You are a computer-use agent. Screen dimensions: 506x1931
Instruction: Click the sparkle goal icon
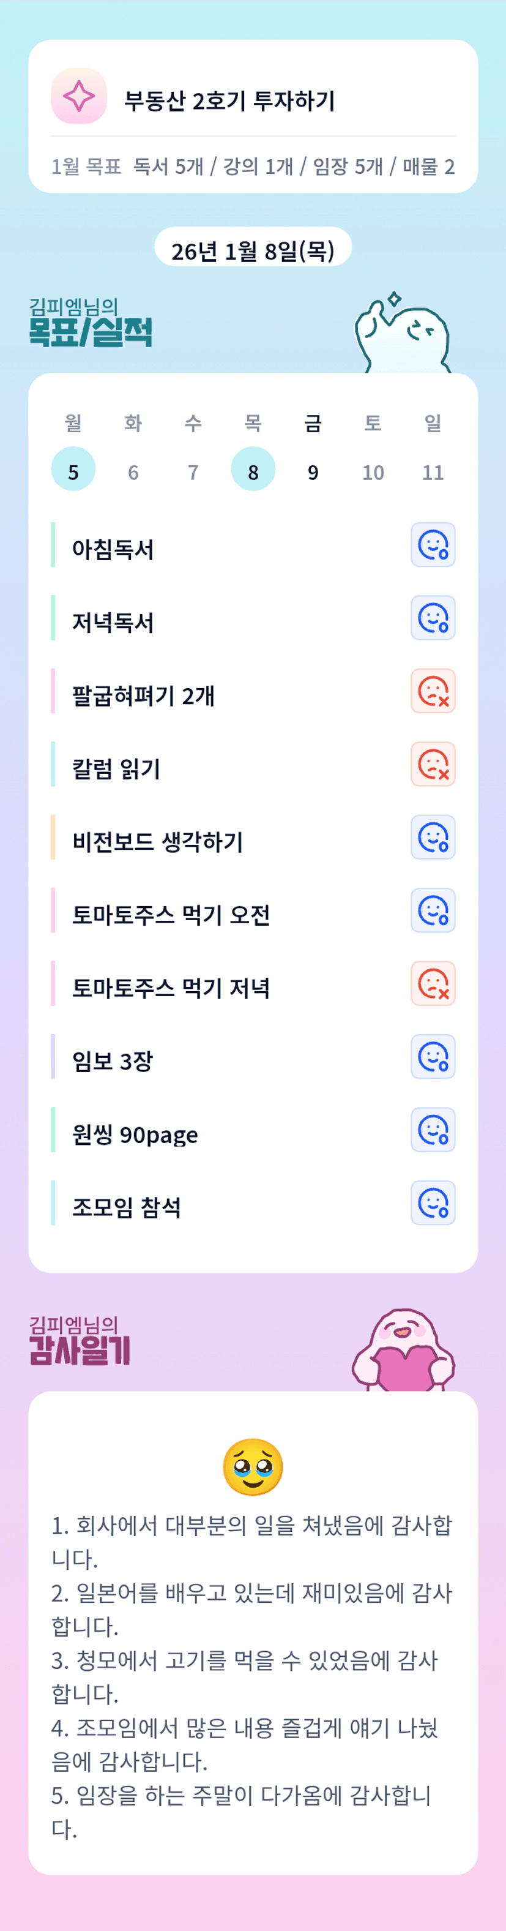(x=79, y=96)
